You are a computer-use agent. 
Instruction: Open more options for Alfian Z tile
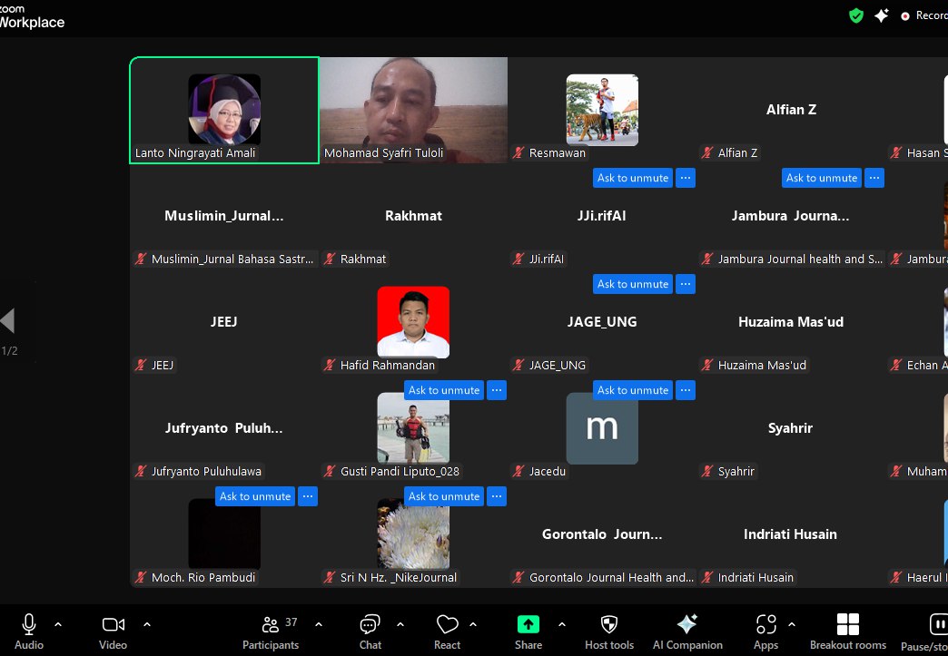coord(874,178)
